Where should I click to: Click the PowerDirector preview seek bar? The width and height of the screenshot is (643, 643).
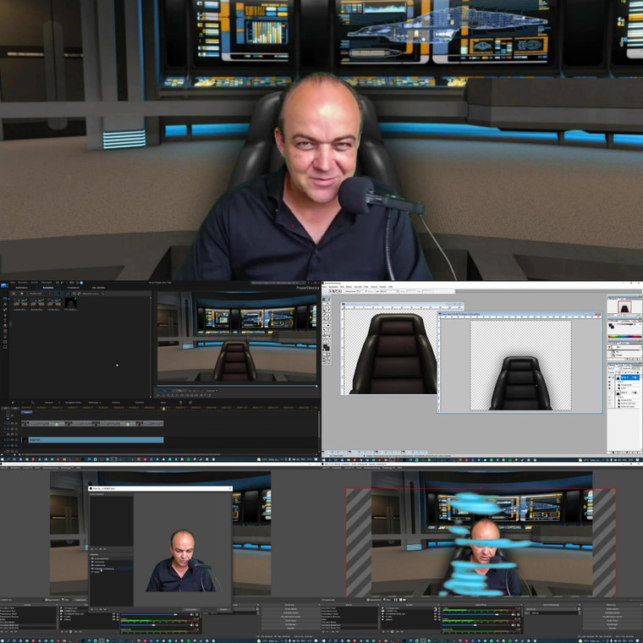pos(237,386)
